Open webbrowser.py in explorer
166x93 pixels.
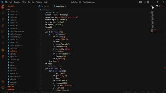pos(15,76)
